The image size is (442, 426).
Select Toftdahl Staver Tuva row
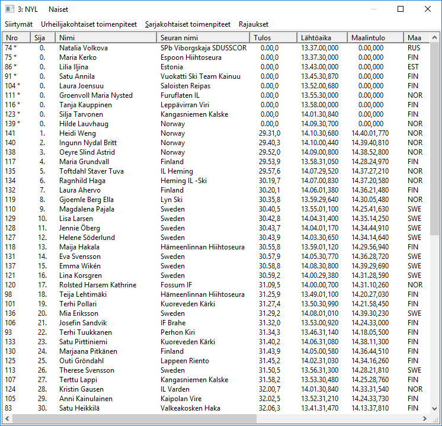pyautogui.click(x=216, y=171)
